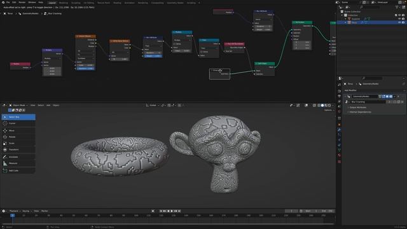The width and height of the screenshot is (407, 229).
Task: Open the Global transform orientation dropdown
Action: [152, 106]
